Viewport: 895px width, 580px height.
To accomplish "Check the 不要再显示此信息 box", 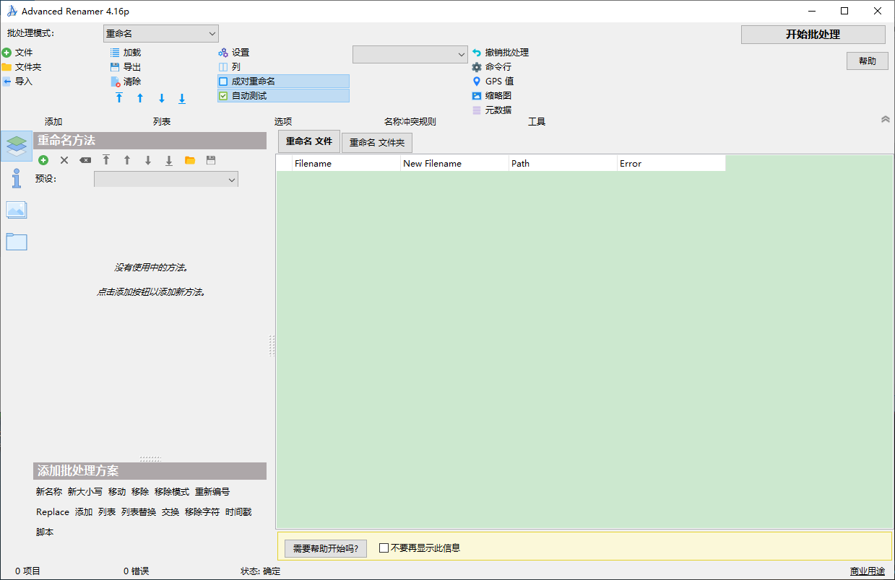I will 384,548.
